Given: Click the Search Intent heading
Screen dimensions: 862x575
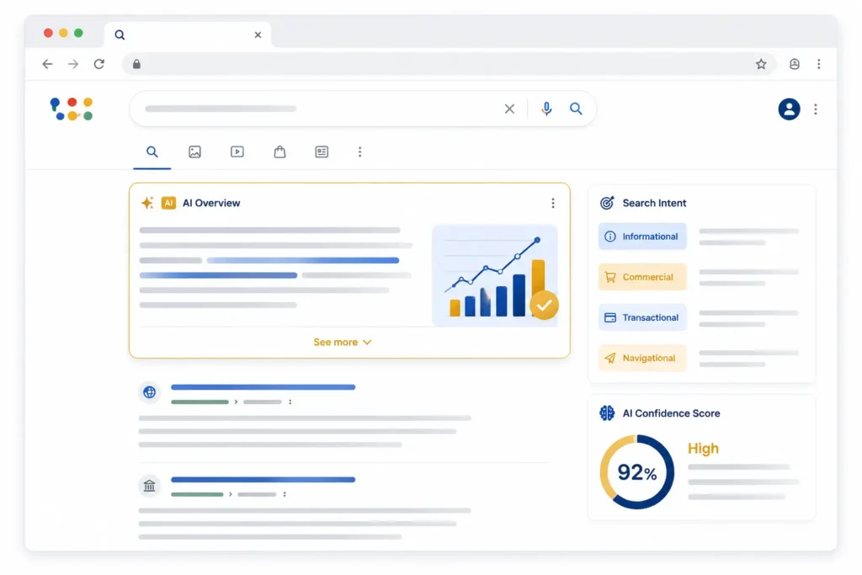Looking at the screenshot, I should point(654,203).
